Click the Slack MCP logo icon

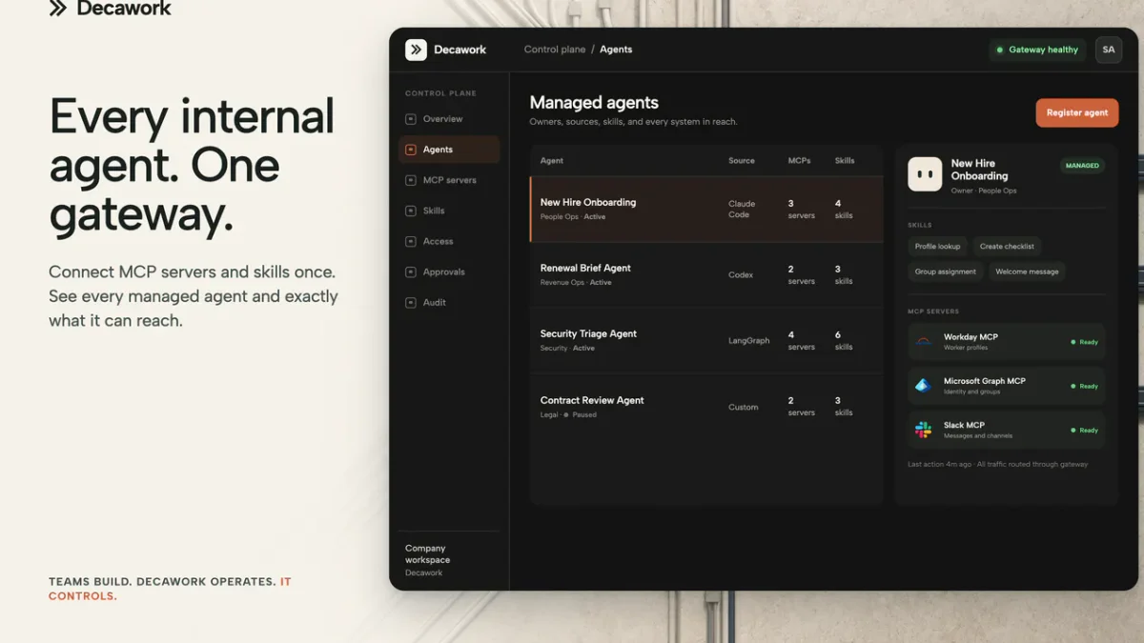923,430
